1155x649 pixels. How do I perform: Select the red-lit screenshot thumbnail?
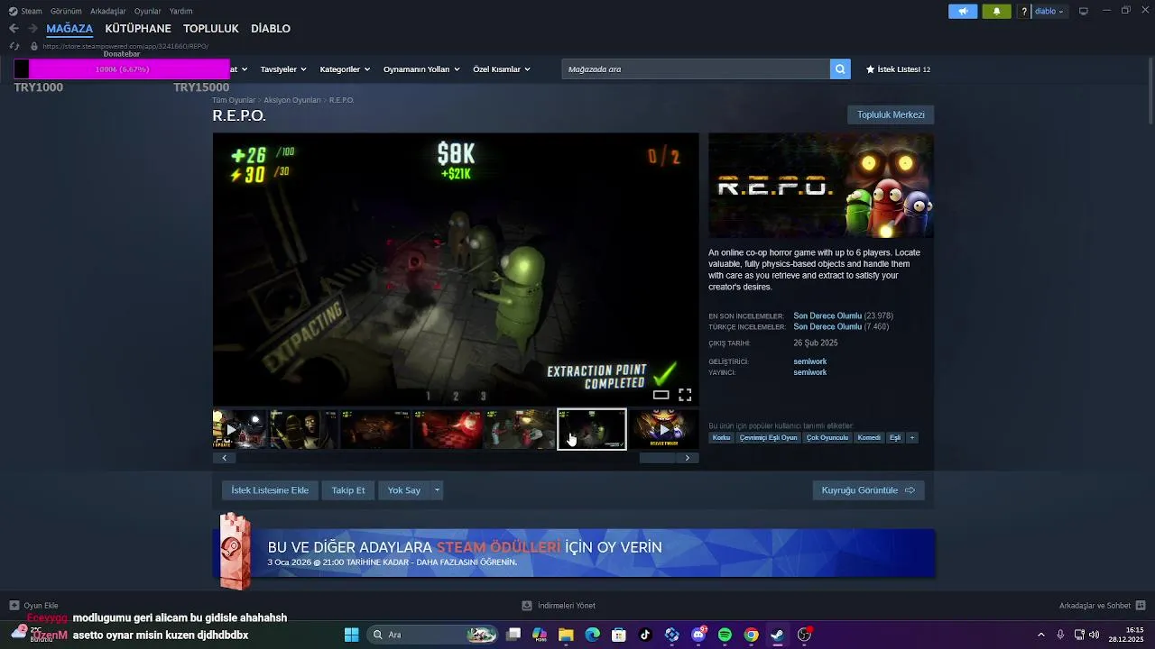point(448,429)
